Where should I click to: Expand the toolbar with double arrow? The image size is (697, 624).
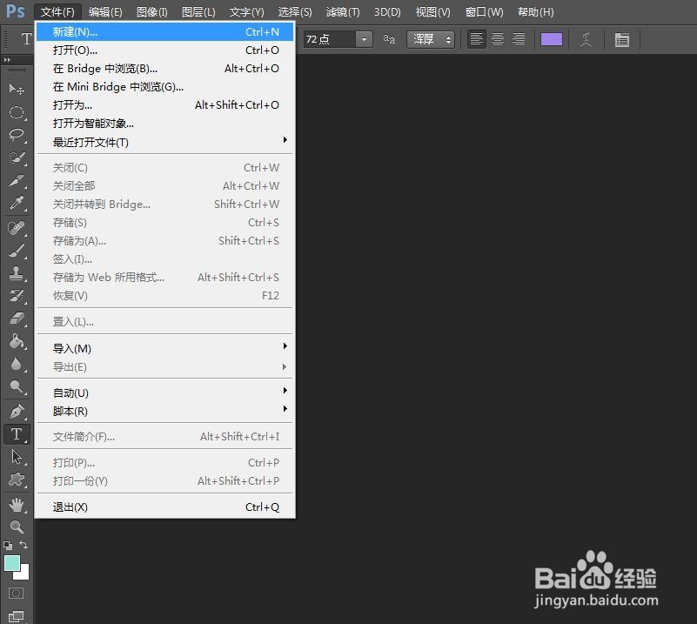point(7,59)
